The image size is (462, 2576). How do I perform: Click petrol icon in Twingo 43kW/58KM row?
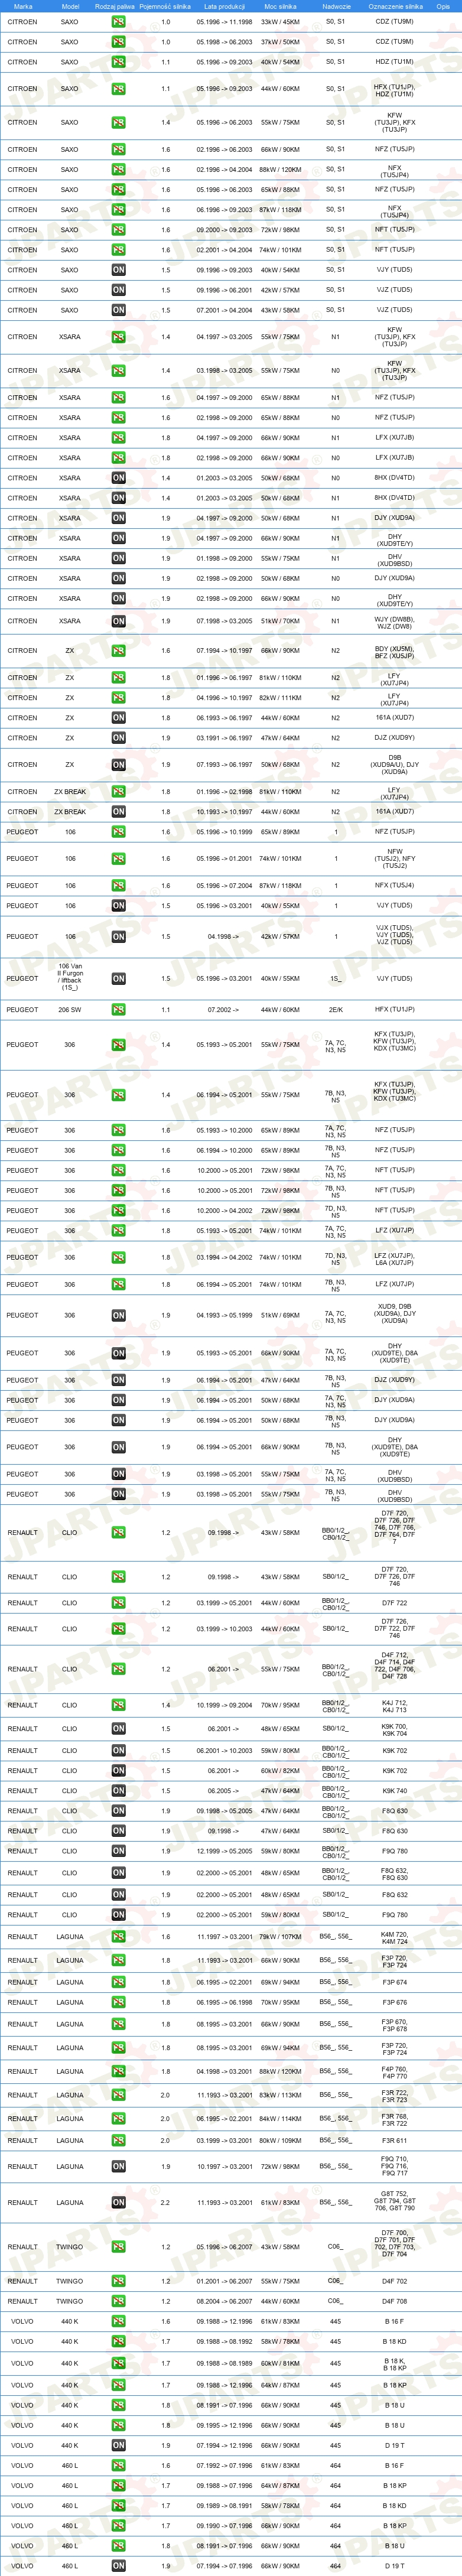click(x=118, y=2247)
